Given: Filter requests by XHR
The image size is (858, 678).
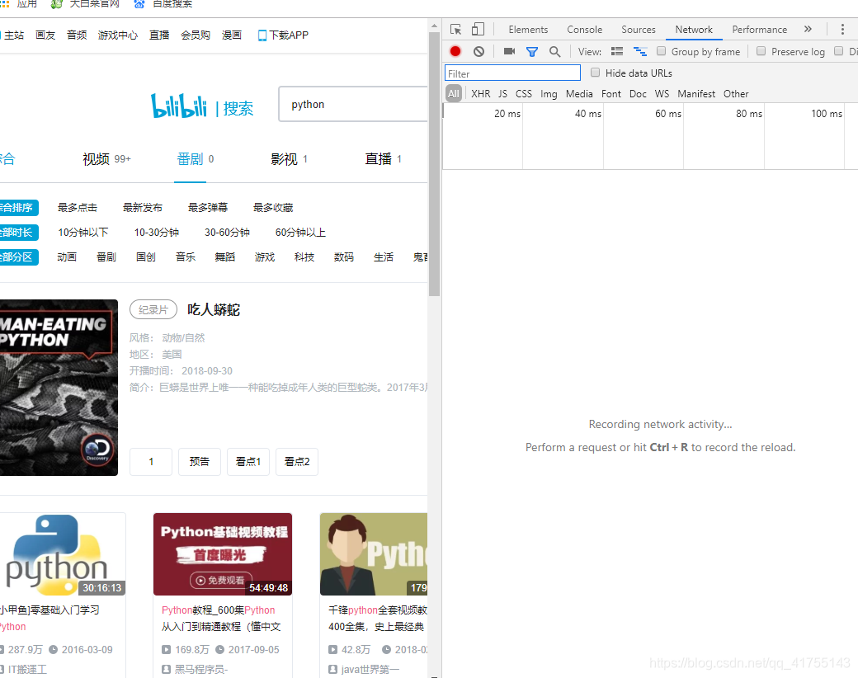Looking at the screenshot, I should [x=481, y=93].
